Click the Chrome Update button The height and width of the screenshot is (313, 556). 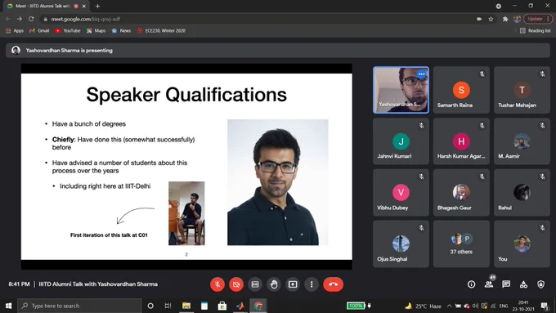coord(537,19)
